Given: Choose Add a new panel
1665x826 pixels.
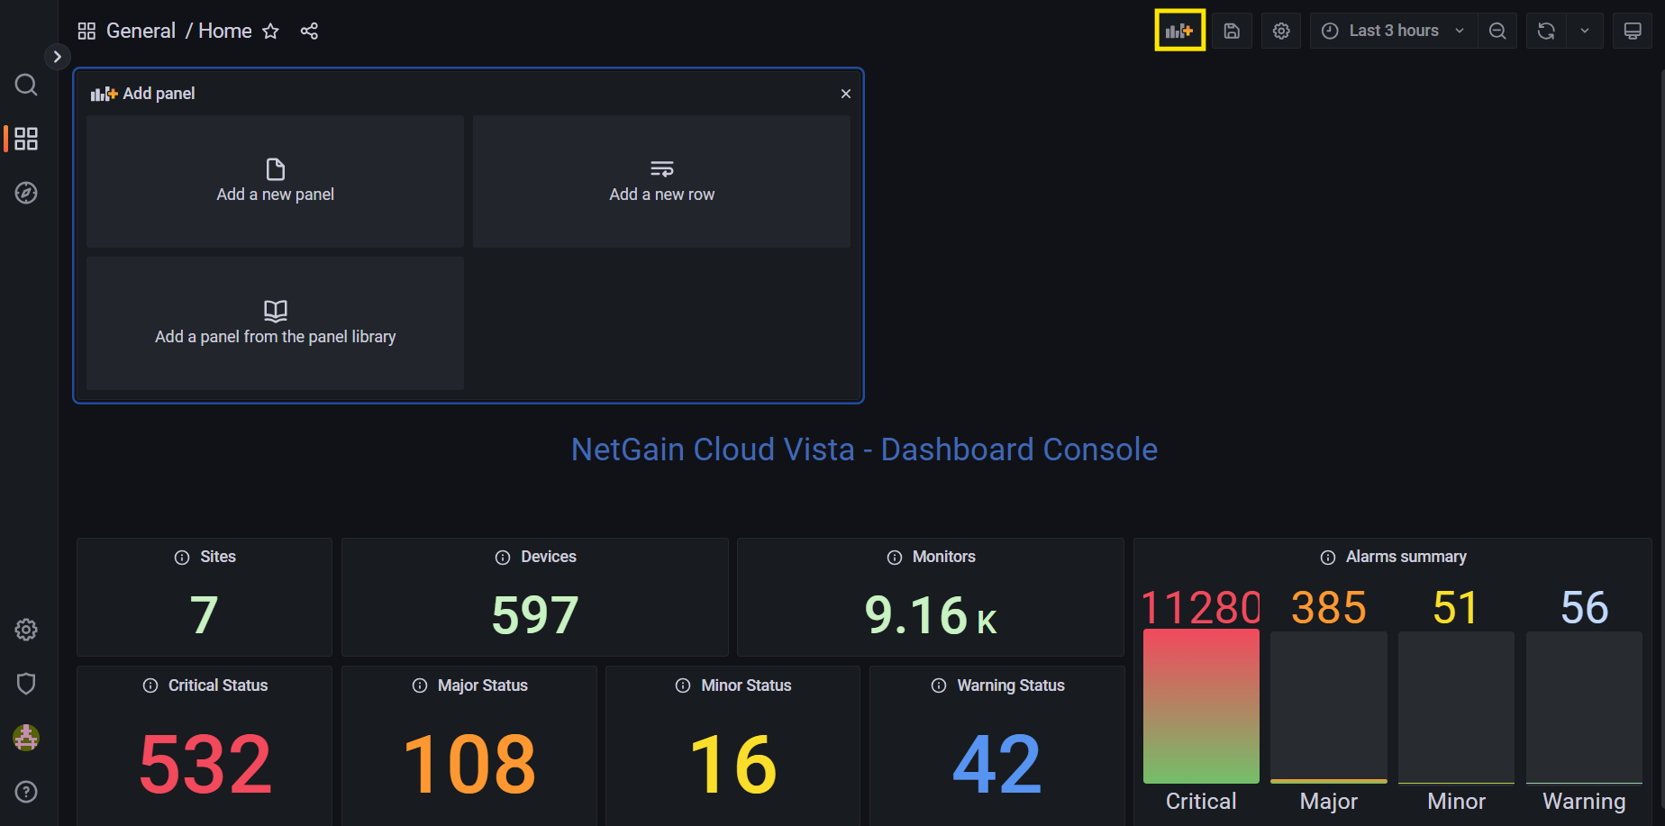Looking at the screenshot, I should pyautogui.click(x=276, y=181).
